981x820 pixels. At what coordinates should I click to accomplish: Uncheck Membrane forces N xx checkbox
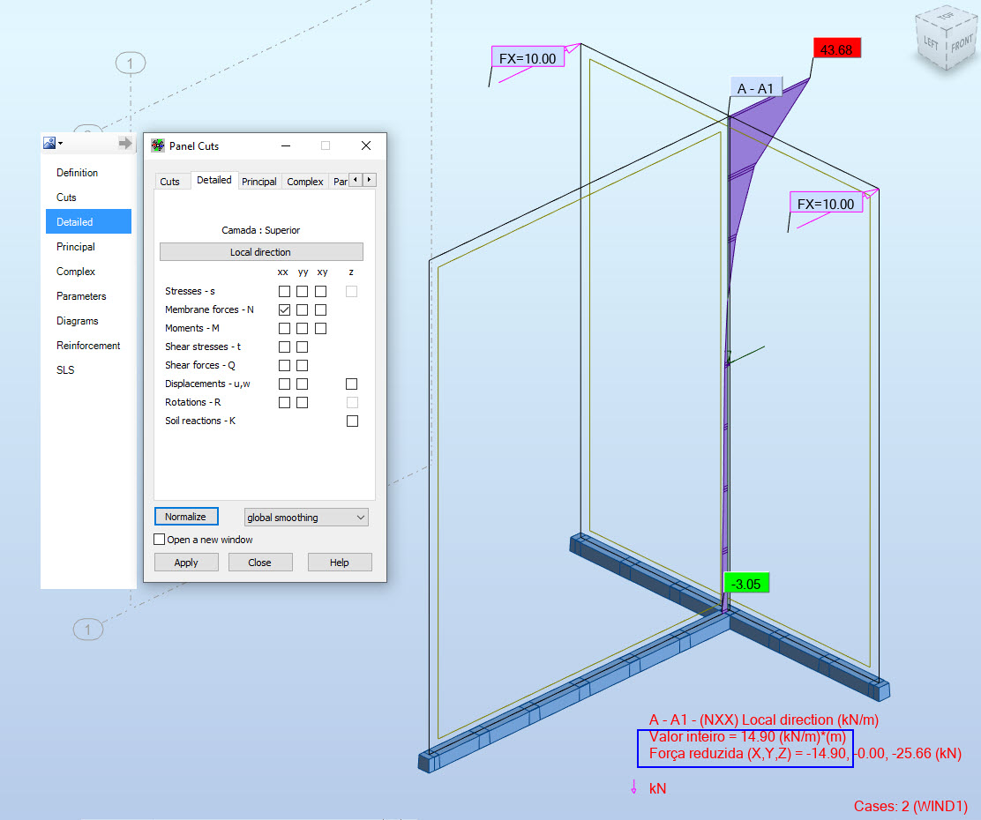(282, 309)
